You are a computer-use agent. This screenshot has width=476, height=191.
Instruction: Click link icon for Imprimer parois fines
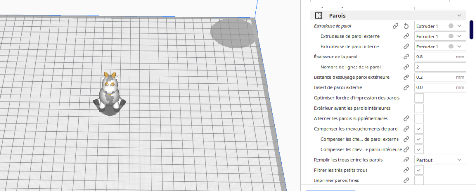pyautogui.click(x=406, y=181)
